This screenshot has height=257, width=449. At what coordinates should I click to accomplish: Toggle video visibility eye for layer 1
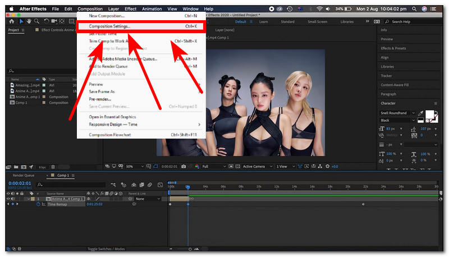pyautogui.click(x=8, y=199)
